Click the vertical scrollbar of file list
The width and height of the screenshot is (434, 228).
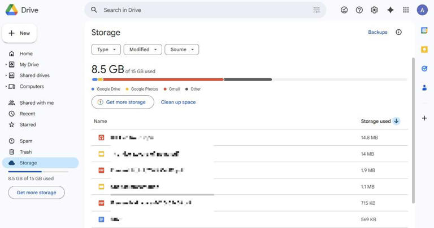(413, 131)
